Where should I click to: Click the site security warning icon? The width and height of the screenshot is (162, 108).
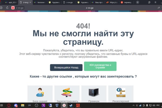point(13,8)
